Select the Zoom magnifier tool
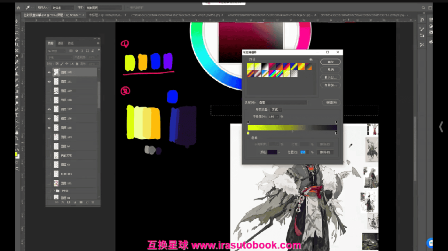The image size is (448, 251). pos(17,138)
